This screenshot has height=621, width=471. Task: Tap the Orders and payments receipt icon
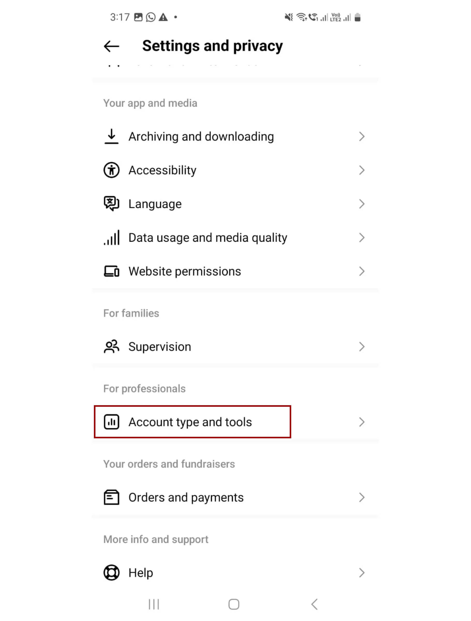pyautogui.click(x=111, y=498)
